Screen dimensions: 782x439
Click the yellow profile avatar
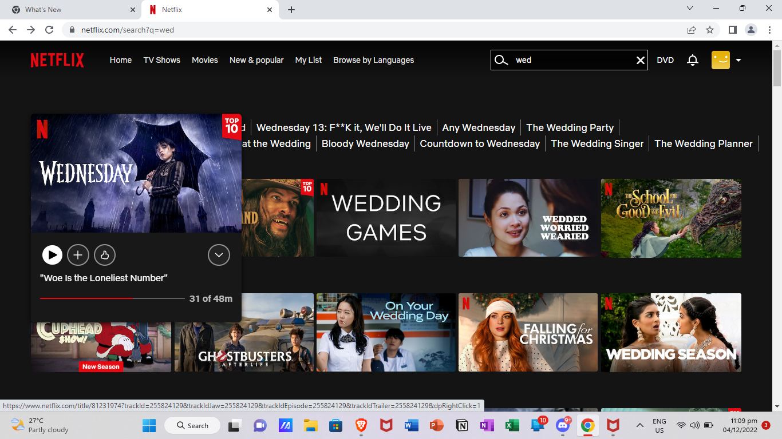pos(721,60)
